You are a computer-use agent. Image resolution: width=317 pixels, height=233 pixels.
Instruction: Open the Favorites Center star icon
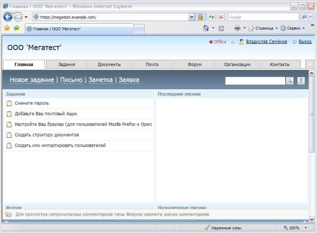point(7,28)
